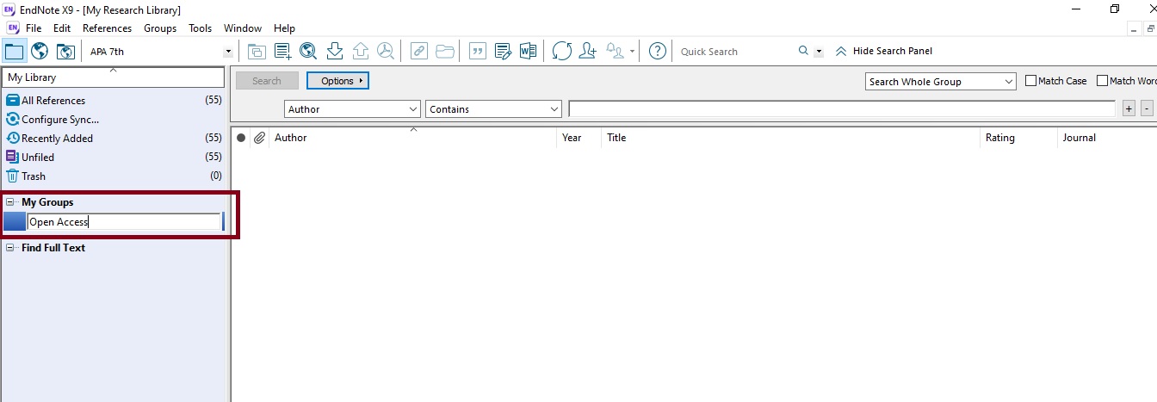Sort by the Year column header

[578, 138]
